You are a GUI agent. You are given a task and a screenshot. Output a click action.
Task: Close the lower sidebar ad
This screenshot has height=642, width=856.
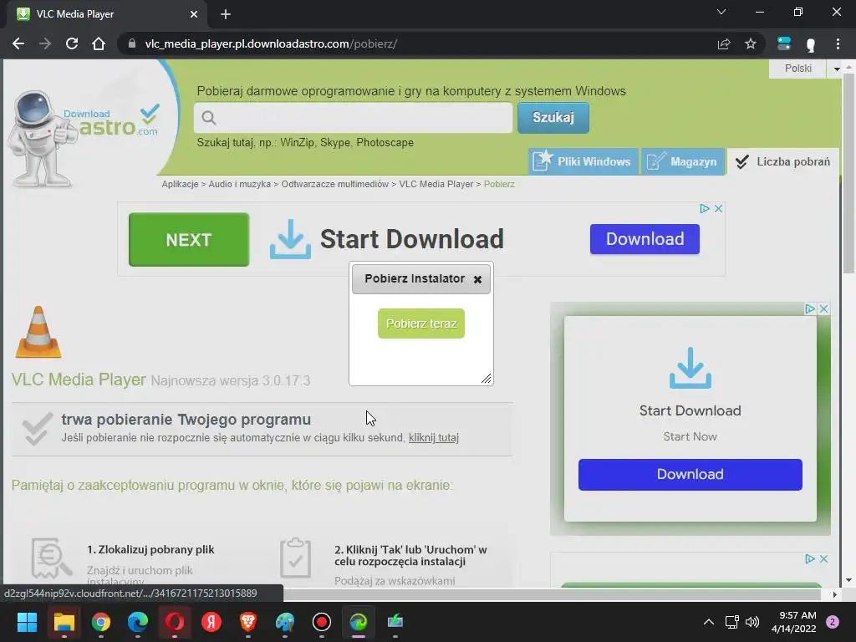823,559
